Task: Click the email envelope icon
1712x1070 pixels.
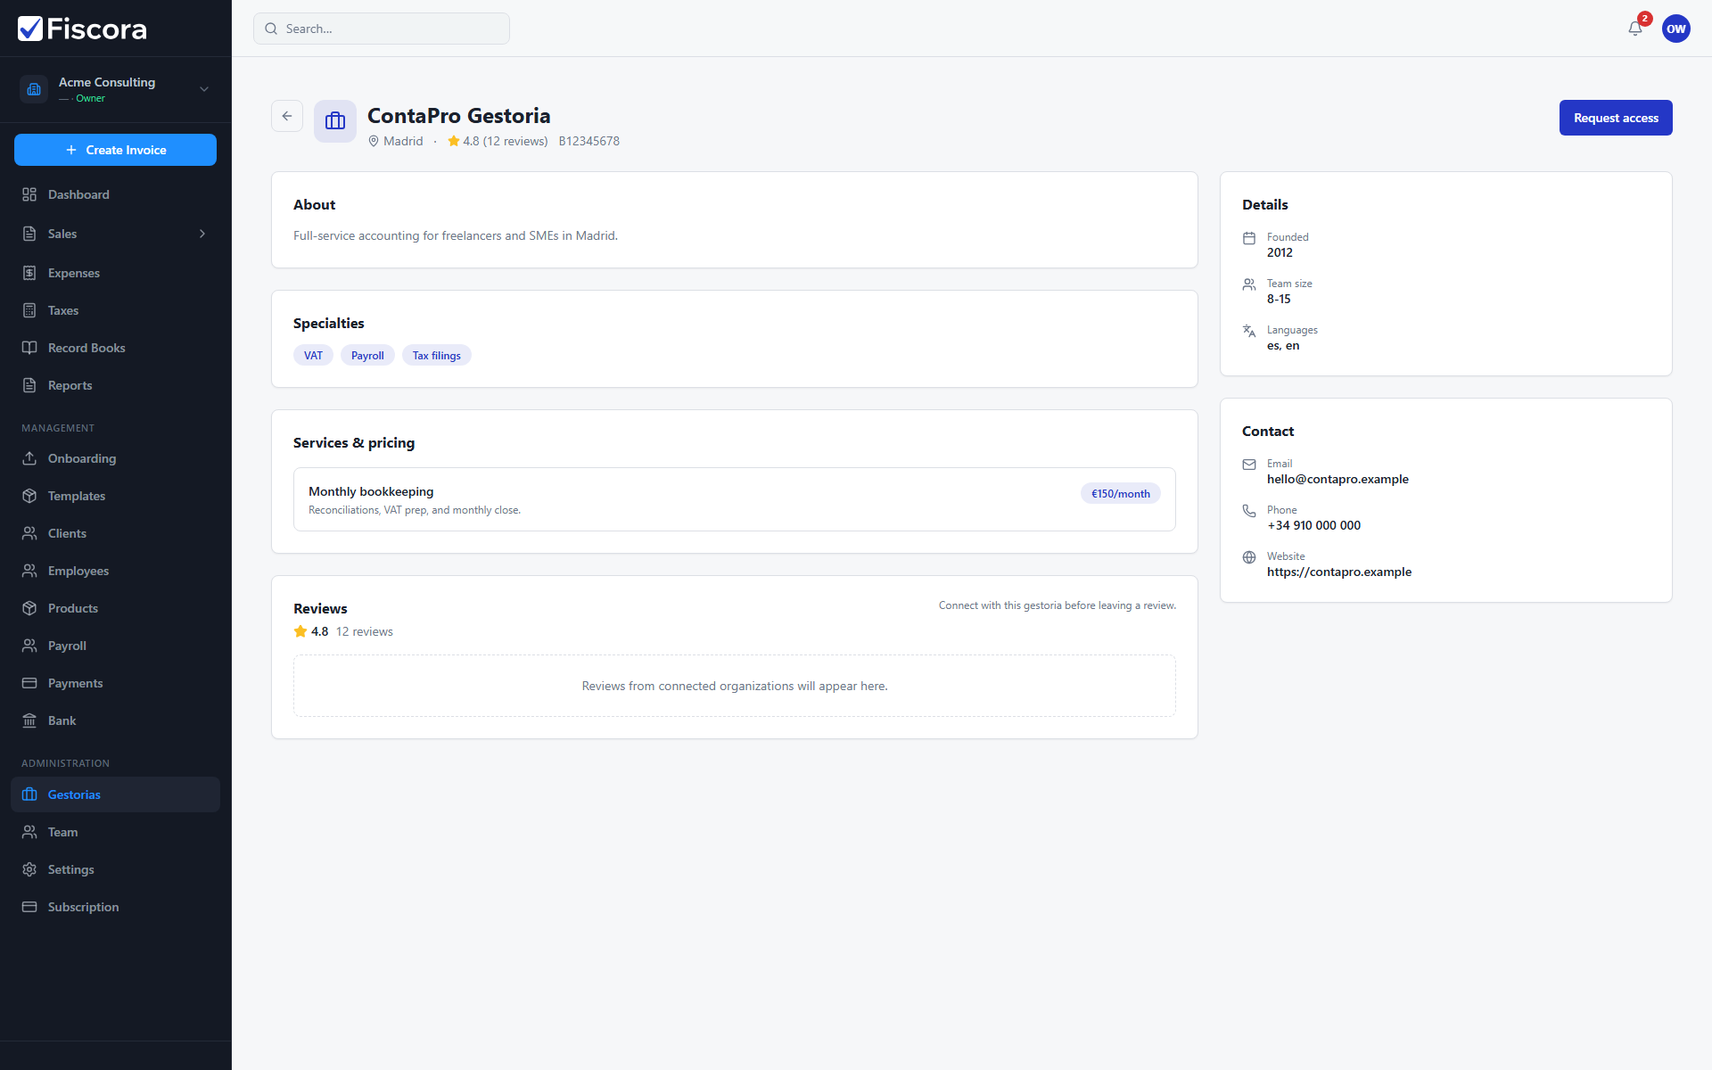Action: click(x=1249, y=465)
